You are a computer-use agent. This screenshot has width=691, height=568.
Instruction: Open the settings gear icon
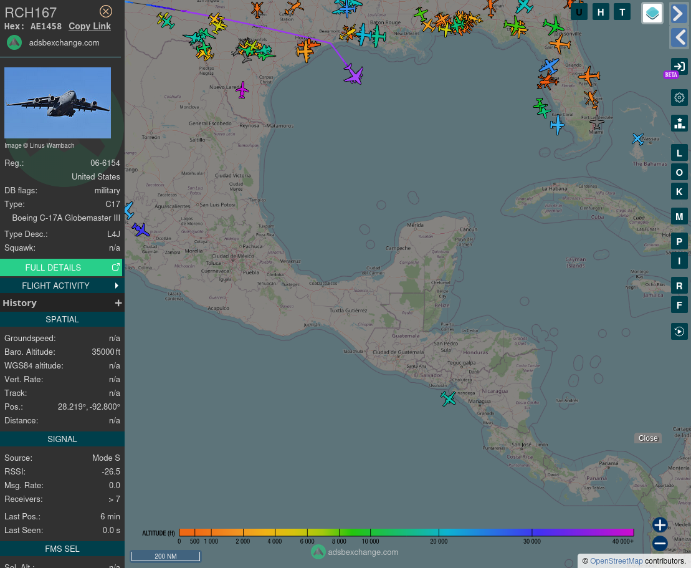pos(679,97)
